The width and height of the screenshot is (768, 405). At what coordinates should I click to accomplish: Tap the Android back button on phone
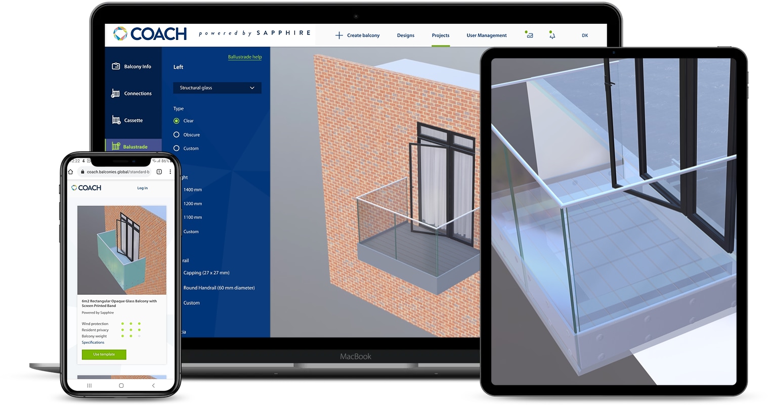[x=153, y=385]
